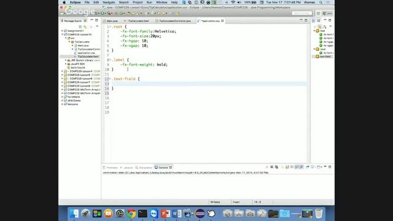Expand the Welcome project
The width and height of the screenshot is (393, 221).
63,104
